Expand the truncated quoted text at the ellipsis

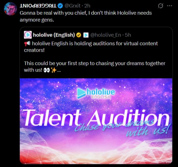point(59,71)
